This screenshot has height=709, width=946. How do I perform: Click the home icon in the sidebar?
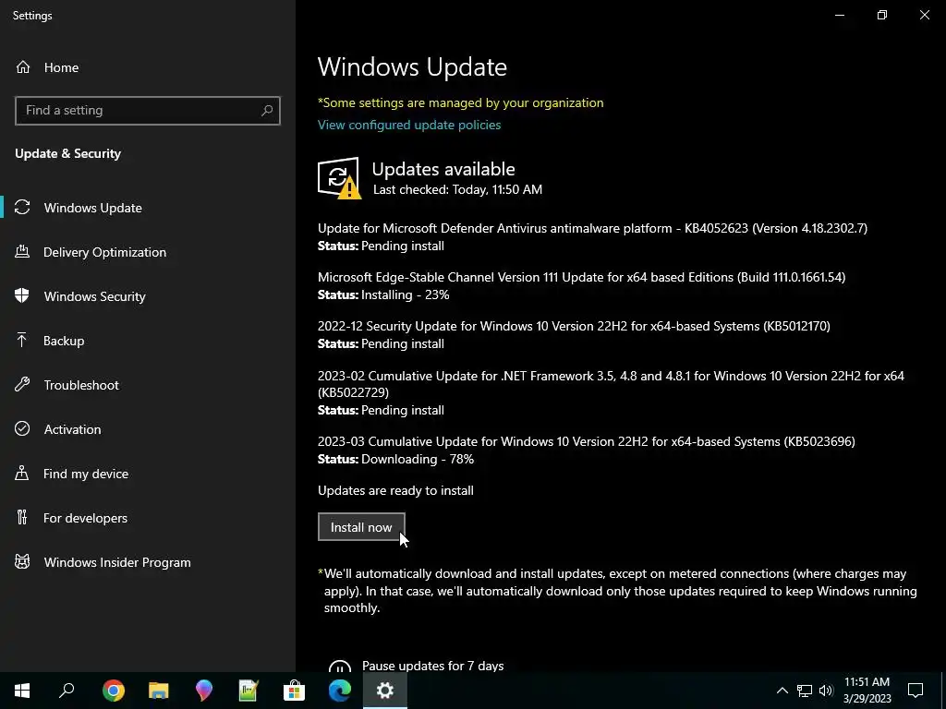point(23,66)
